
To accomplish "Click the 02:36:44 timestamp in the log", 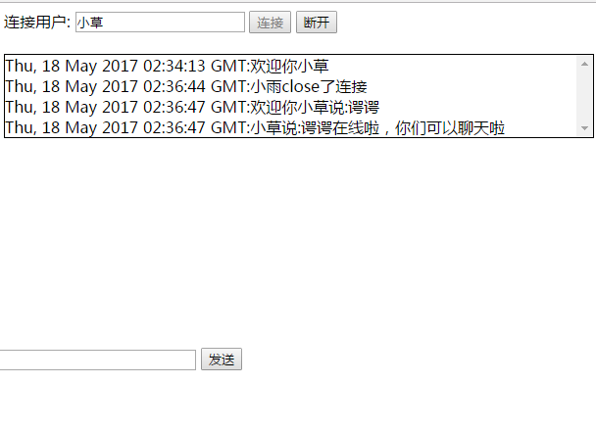I will [x=174, y=86].
